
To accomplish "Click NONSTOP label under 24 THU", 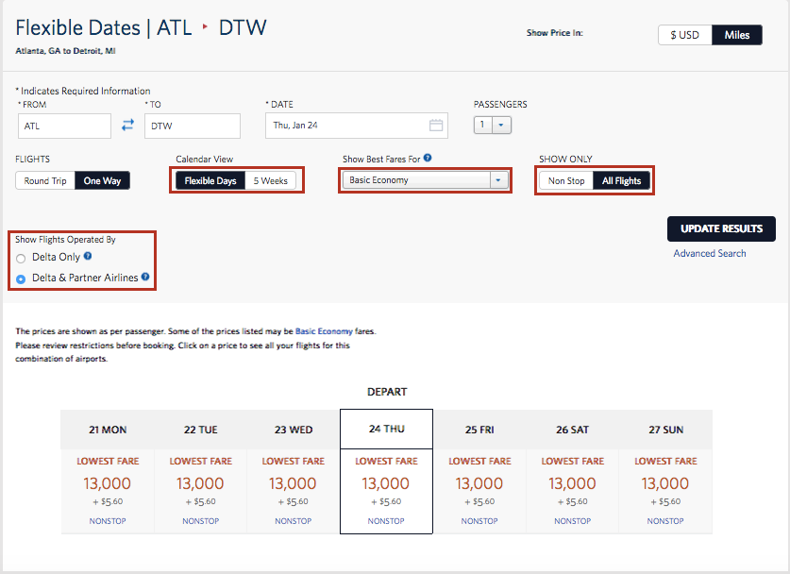I will [386, 521].
